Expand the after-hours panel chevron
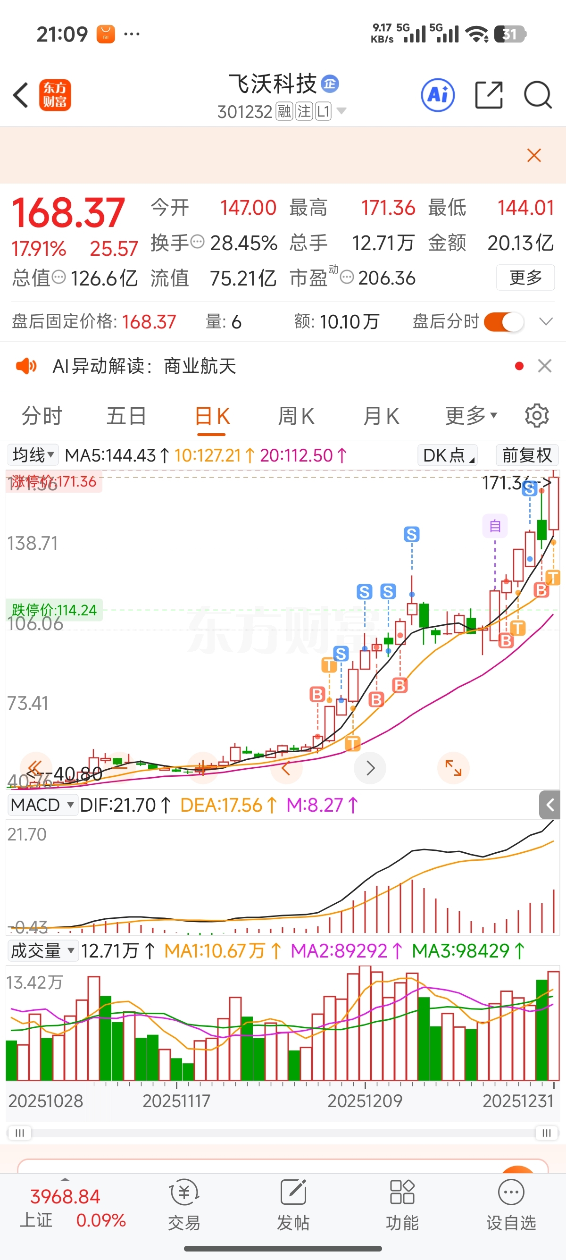The height and width of the screenshot is (1260, 566). point(545,321)
